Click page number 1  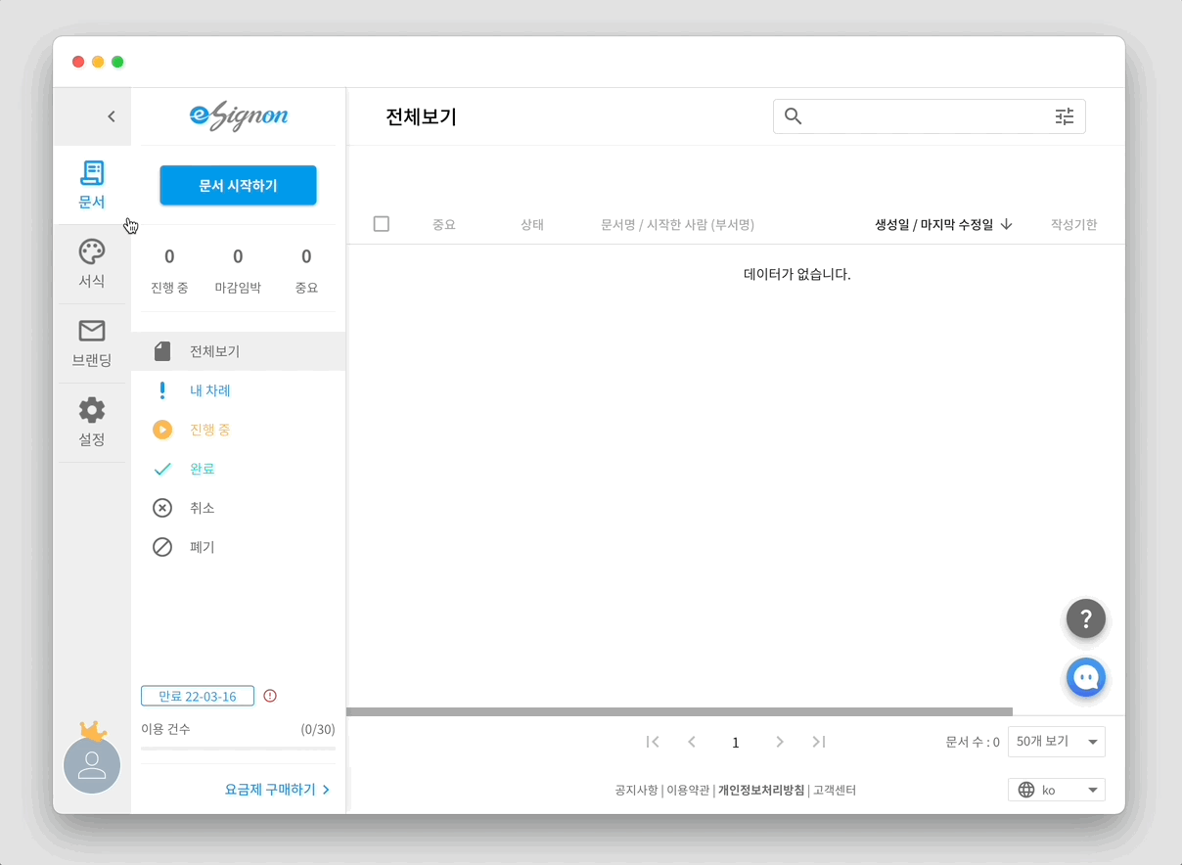click(x=736, y=743)
